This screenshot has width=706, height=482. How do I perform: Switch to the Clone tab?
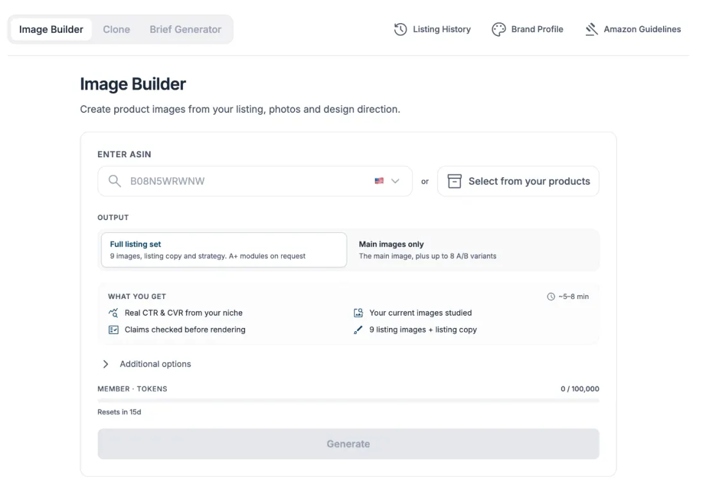pyautogui.click(x=117, y=30)
